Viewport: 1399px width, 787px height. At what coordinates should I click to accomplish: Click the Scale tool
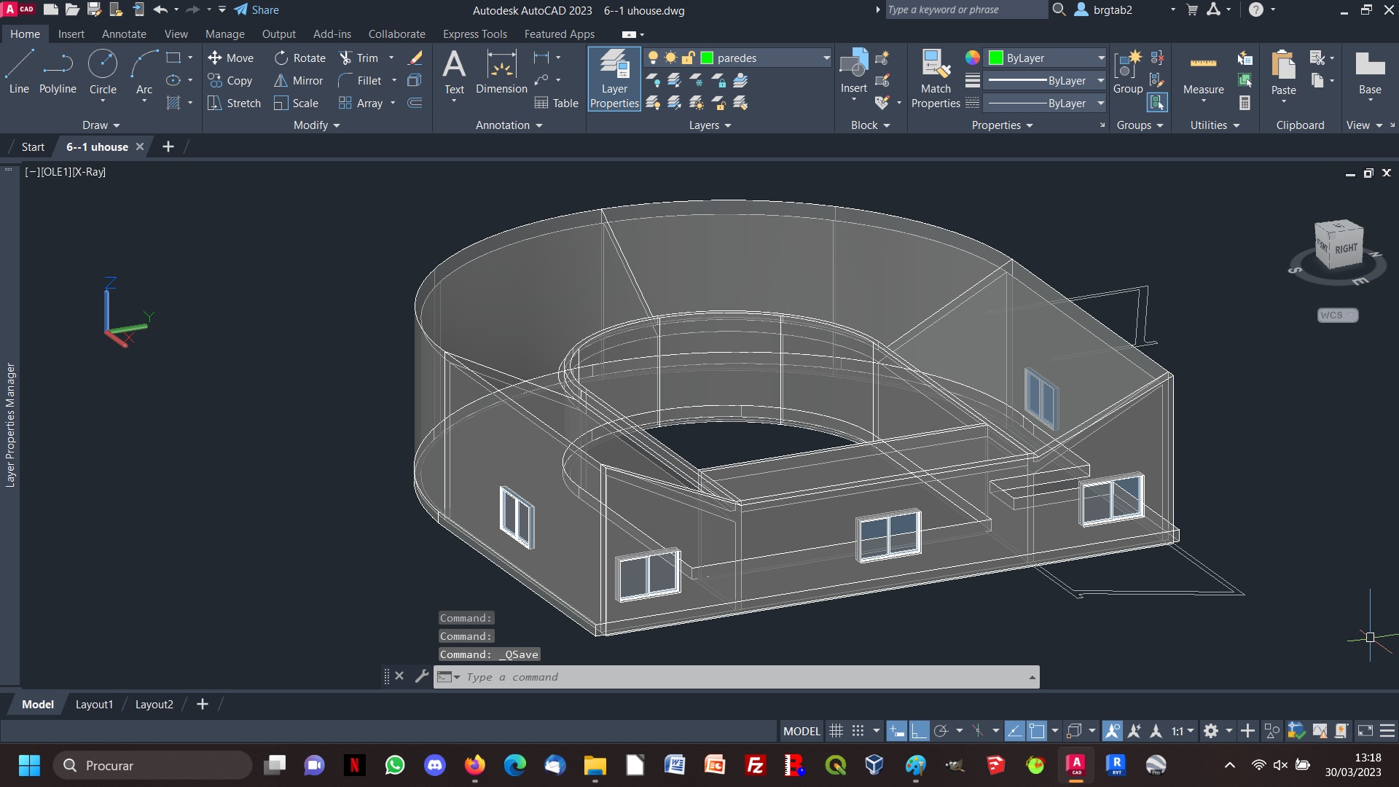pyautogui.click(x=297, y=103)
